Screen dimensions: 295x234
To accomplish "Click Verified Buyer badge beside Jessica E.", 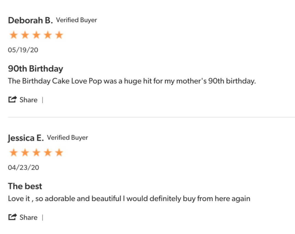I will click(x=67, y=138).
